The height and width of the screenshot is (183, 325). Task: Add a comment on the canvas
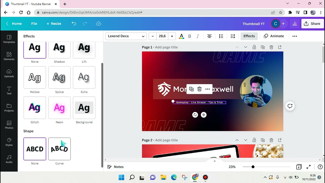[290, 106]
